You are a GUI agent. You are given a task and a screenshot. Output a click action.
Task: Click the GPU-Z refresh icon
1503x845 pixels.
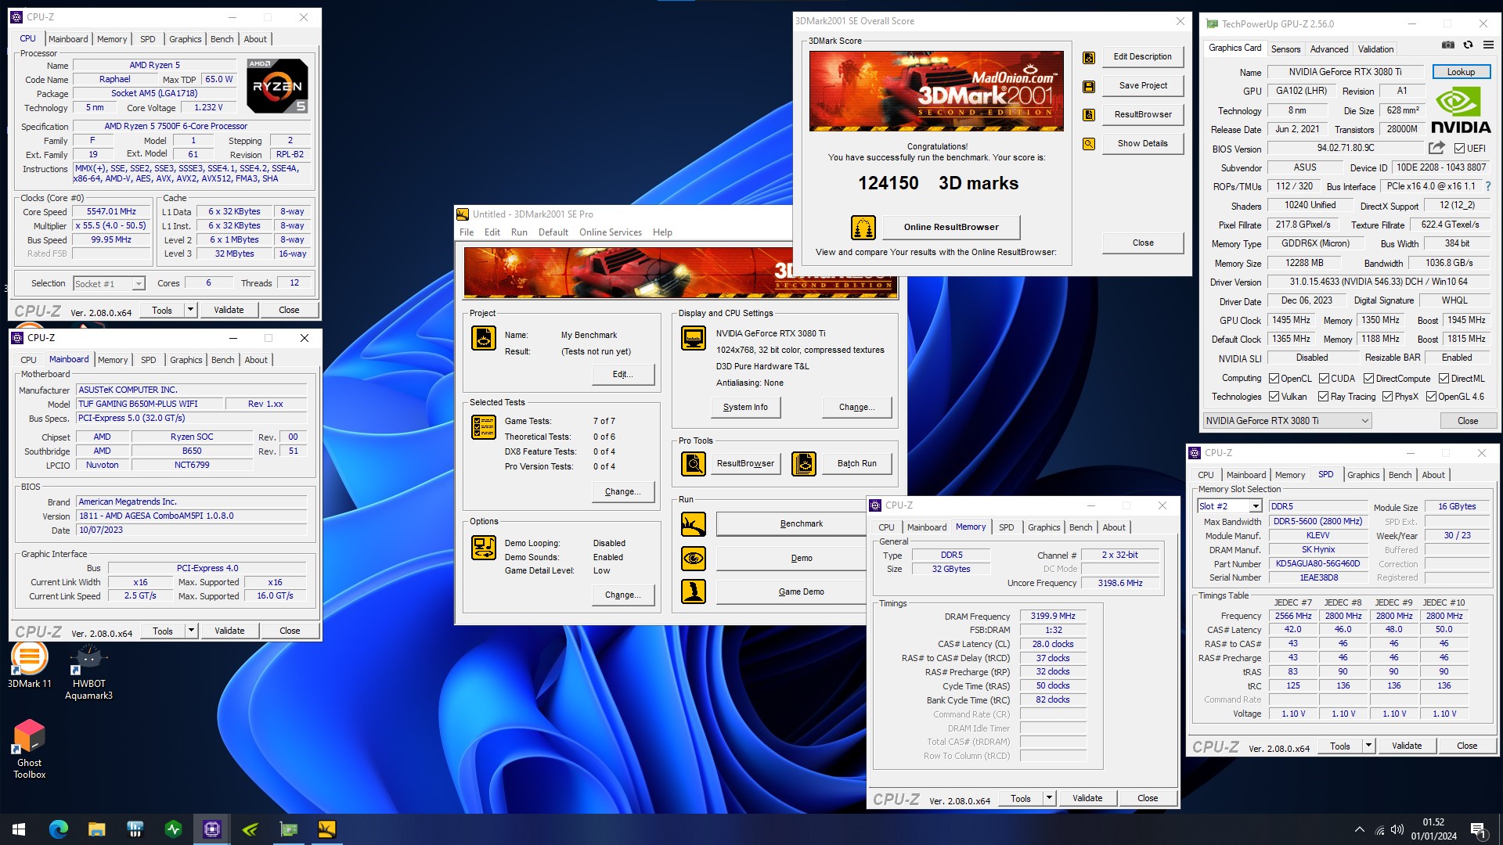tap(1469, 45)
